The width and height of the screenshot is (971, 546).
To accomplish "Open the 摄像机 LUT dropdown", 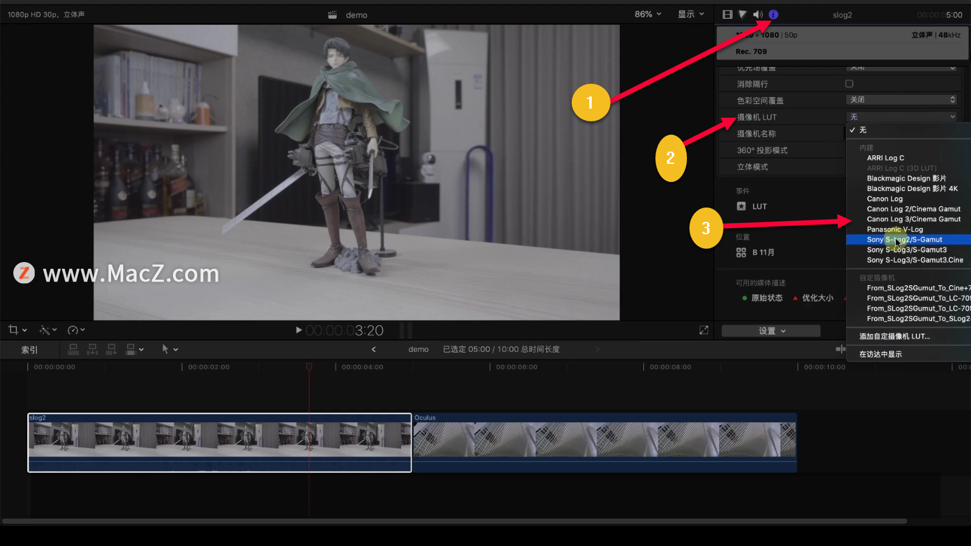I will click(902, 116).
